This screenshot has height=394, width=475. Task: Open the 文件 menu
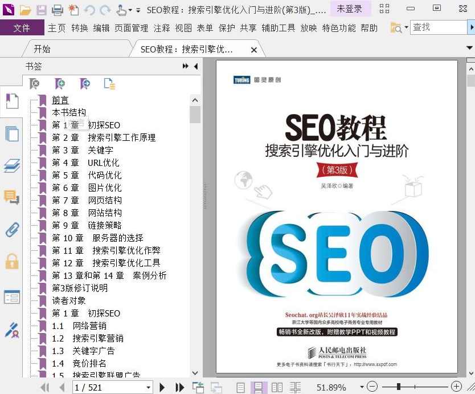tap(22, 27)
